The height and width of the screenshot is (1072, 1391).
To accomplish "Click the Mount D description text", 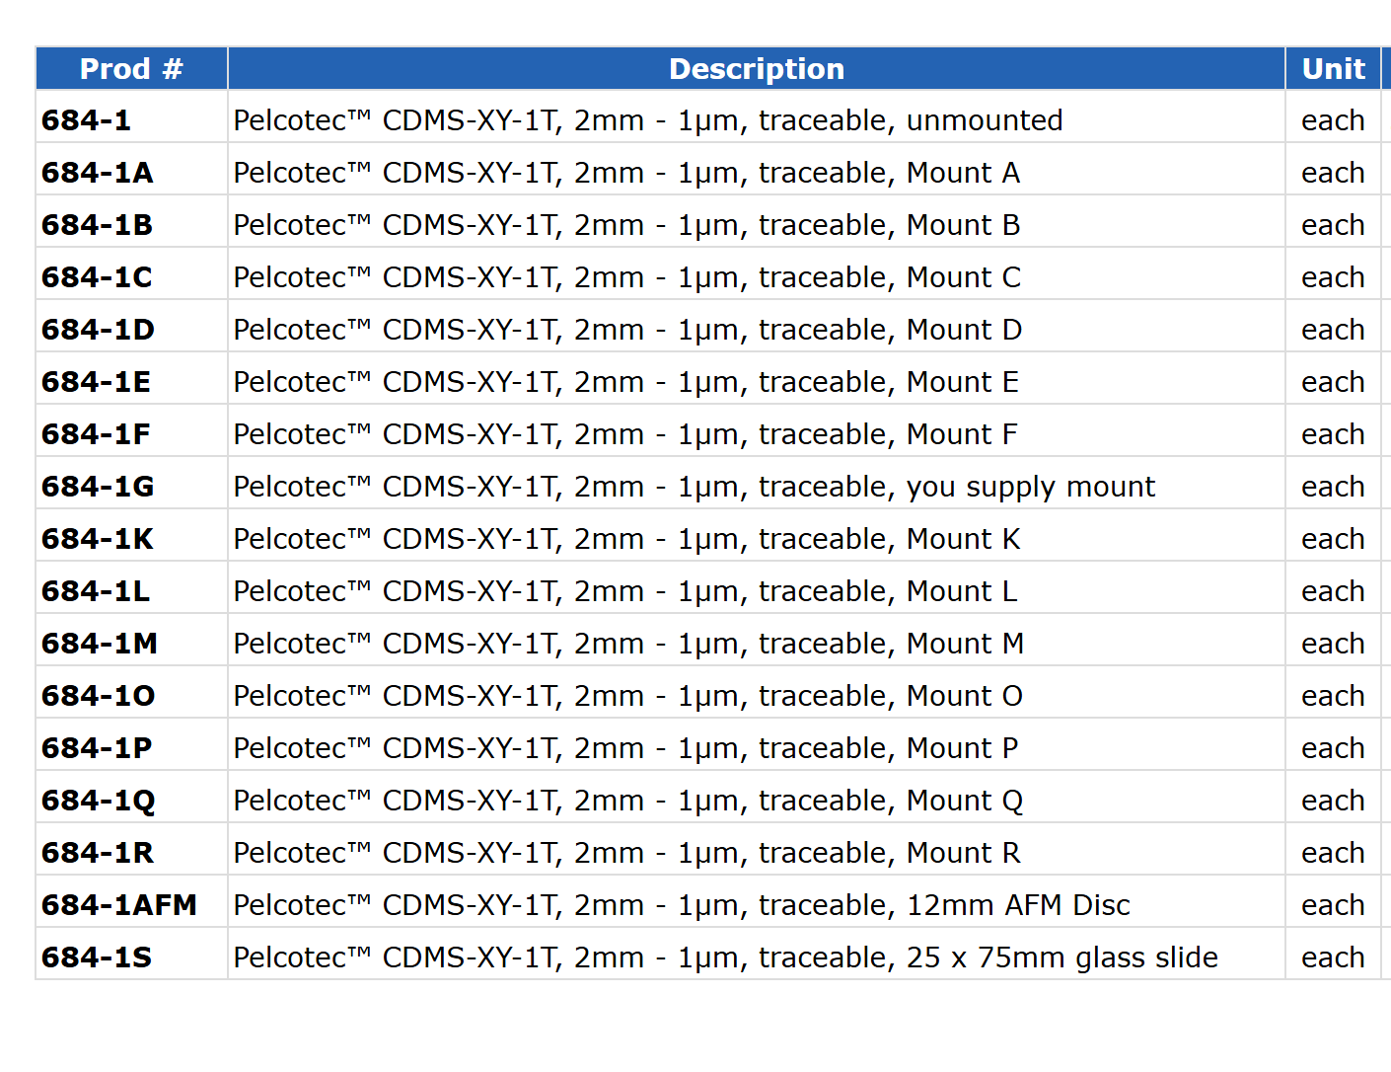I will 627,330.
